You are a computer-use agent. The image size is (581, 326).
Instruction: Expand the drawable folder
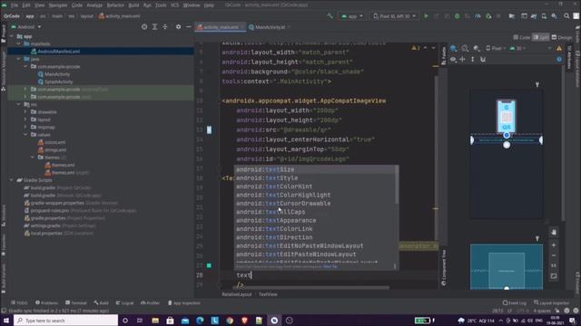point(25,111)
